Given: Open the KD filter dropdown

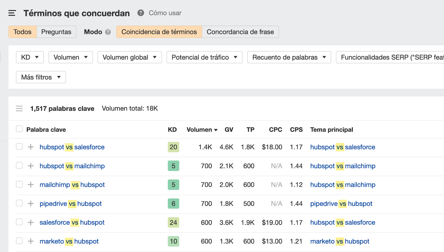Looking at the screenshot, I should coord(30,57).
